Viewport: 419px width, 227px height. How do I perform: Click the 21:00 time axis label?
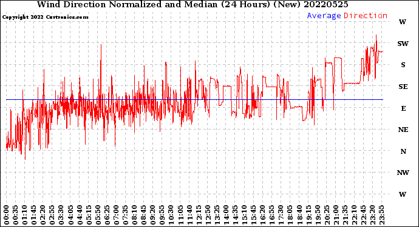tap(336, 215)
